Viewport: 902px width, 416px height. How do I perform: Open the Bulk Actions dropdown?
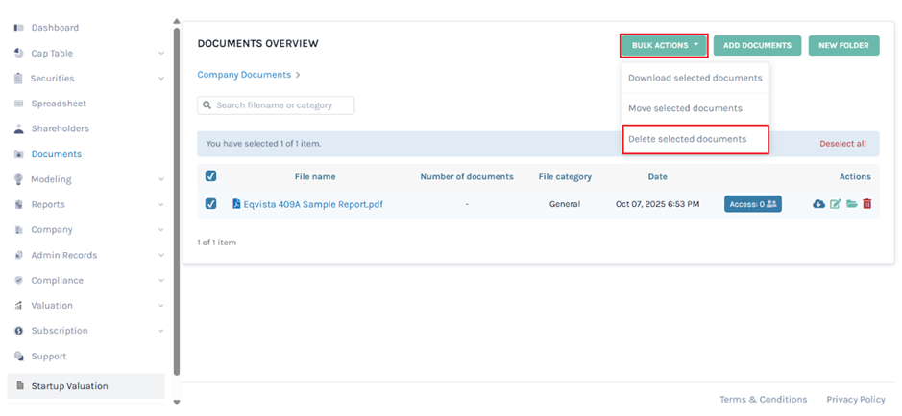(x=664, y=45)
